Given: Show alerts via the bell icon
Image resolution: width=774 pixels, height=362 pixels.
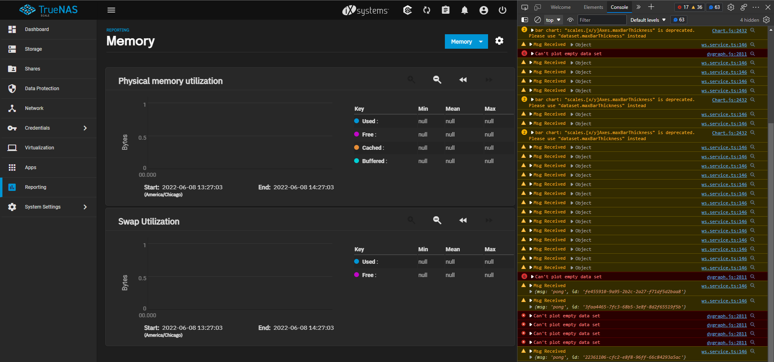Looking at the screenshot, I should 465,10.
